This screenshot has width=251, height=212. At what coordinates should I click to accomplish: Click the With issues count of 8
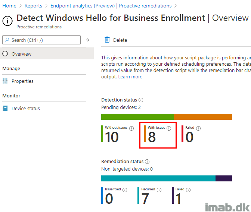click(x=152, y=137)
